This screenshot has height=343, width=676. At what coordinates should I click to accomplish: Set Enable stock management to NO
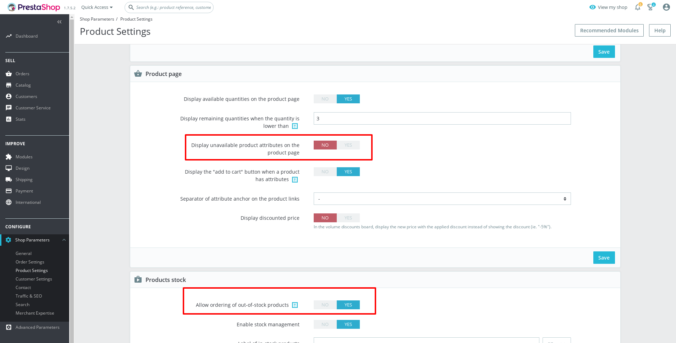[x=325, y=325]
